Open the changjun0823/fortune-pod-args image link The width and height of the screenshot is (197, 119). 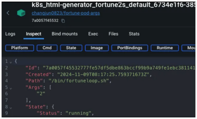point(66,13)
